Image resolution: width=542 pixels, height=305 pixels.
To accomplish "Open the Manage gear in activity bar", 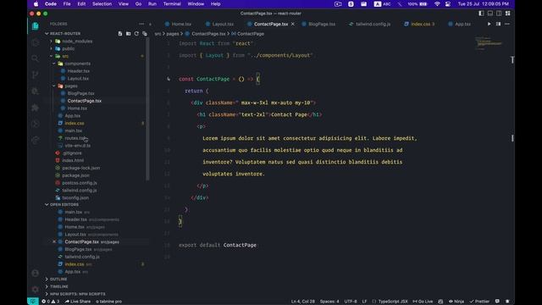I will (35, 289).
